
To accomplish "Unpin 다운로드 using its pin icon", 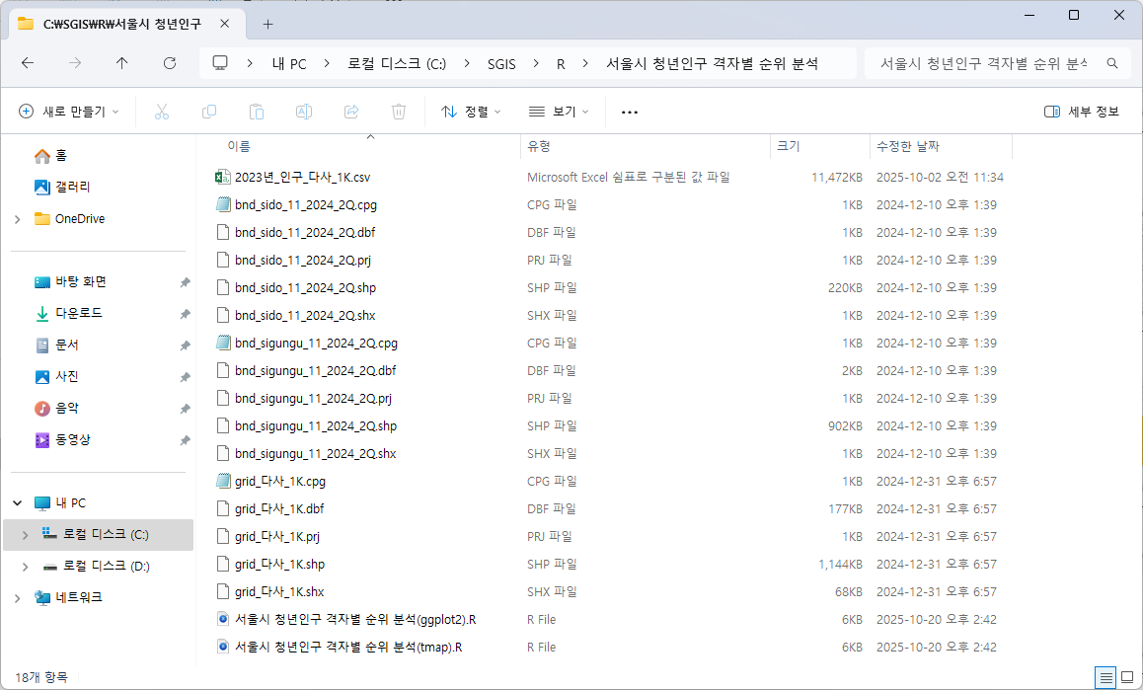I will [x=186, y=314].
